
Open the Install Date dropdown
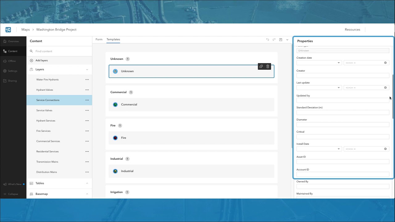(x=319, y=149)
